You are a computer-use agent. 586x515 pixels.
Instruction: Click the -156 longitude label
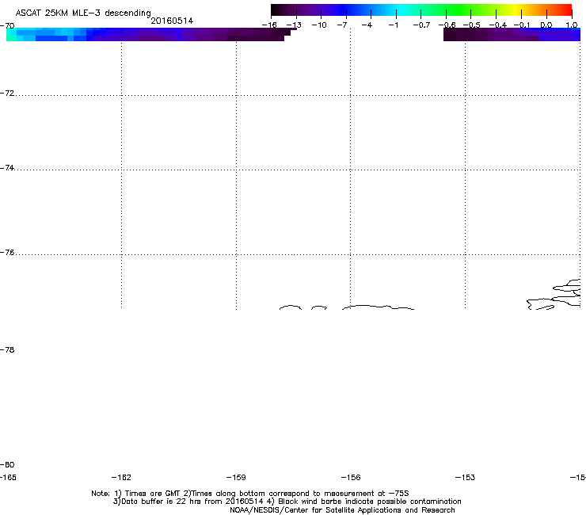(x=351, y=477)
